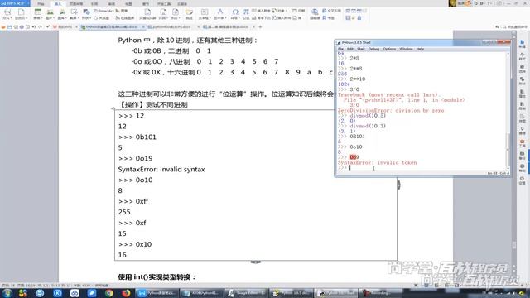Click the undo arrow in quick toolbar
Viewport: 530px width, 298px height.
pyautogui.click(x=34, y=27)
